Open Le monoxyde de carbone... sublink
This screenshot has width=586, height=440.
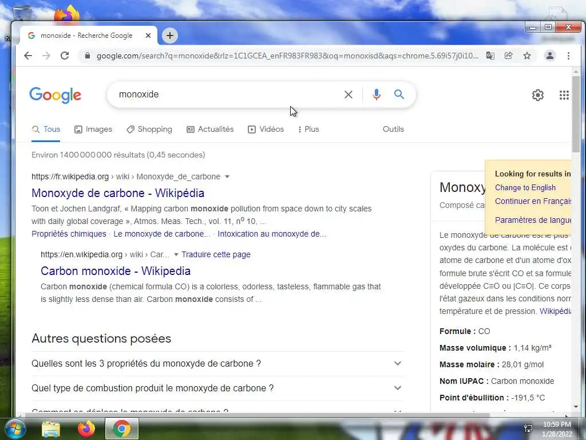coord(162,234)
